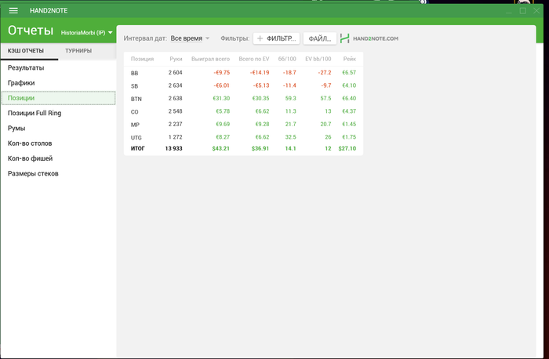Click the €6.57 rake value
Image resolution: width=549 pixels, height=359 pixels.
(349, 72)
